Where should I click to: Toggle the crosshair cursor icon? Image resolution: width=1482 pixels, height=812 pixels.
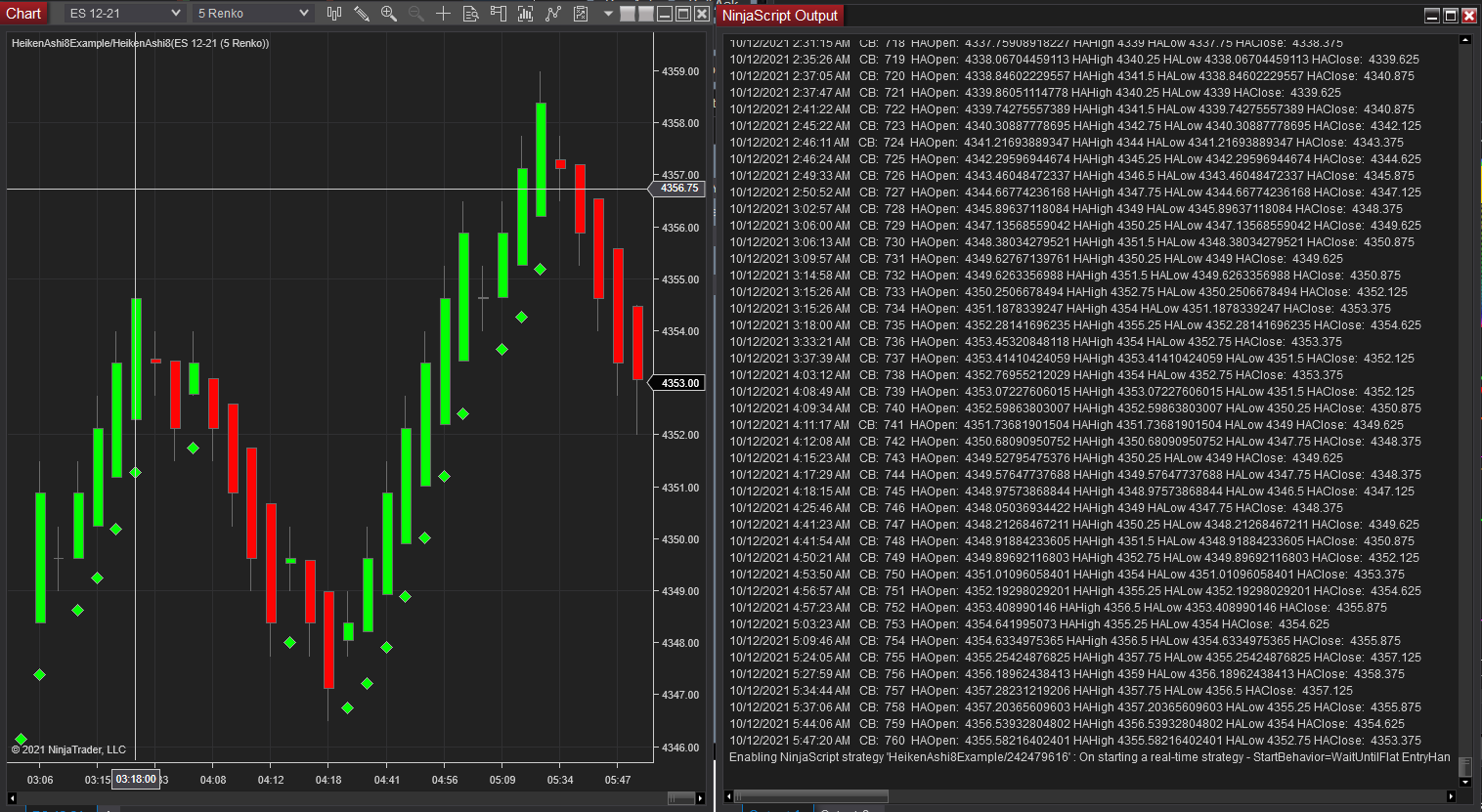click(x=444, y=14)
